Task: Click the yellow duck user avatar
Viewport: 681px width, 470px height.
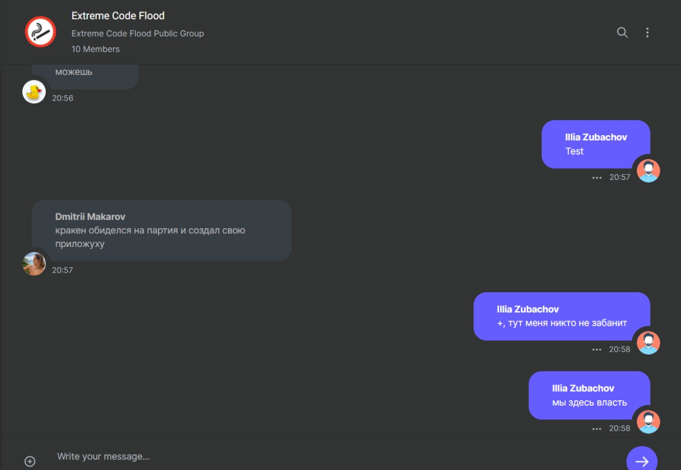Action: tap(34, 92)
